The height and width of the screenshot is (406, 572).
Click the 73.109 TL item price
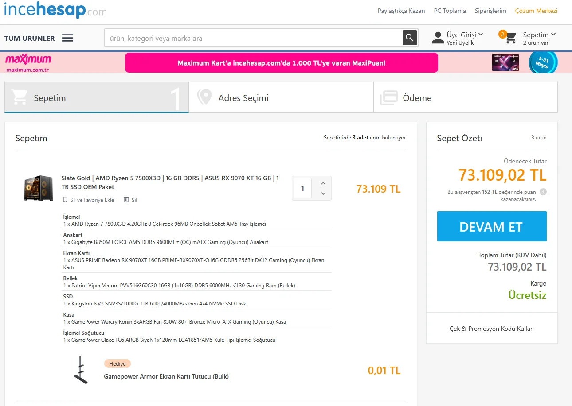(x=378, y=189)
